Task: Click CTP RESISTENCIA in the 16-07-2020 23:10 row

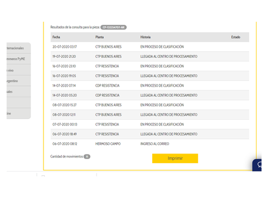Action: pos(107,66)
